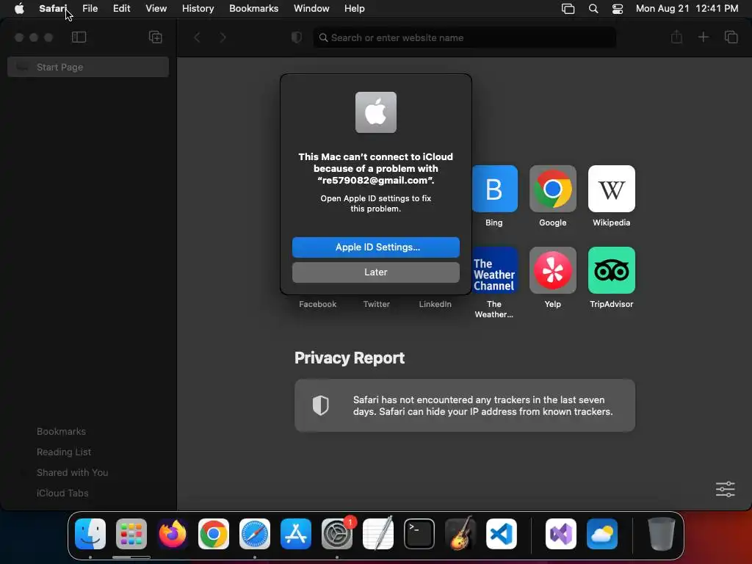Launch Chrome from the Dock
The image size is (752, 564).
pos(214,534)
